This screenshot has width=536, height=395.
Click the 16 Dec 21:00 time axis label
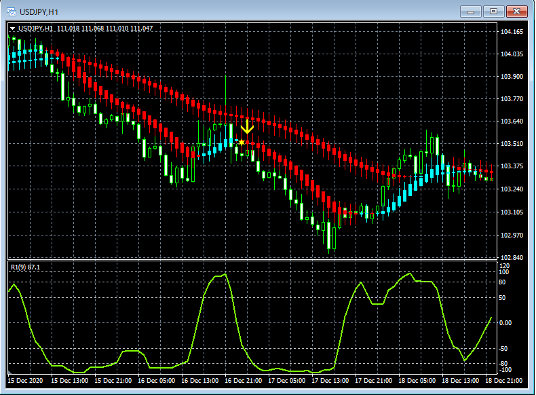(243, 380)
